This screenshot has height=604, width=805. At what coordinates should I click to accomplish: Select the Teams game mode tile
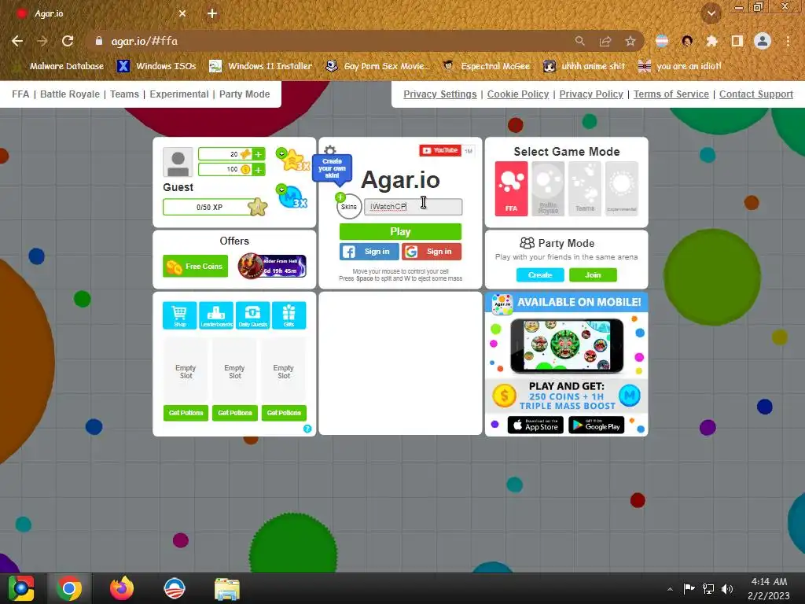(x=585, y=189)
